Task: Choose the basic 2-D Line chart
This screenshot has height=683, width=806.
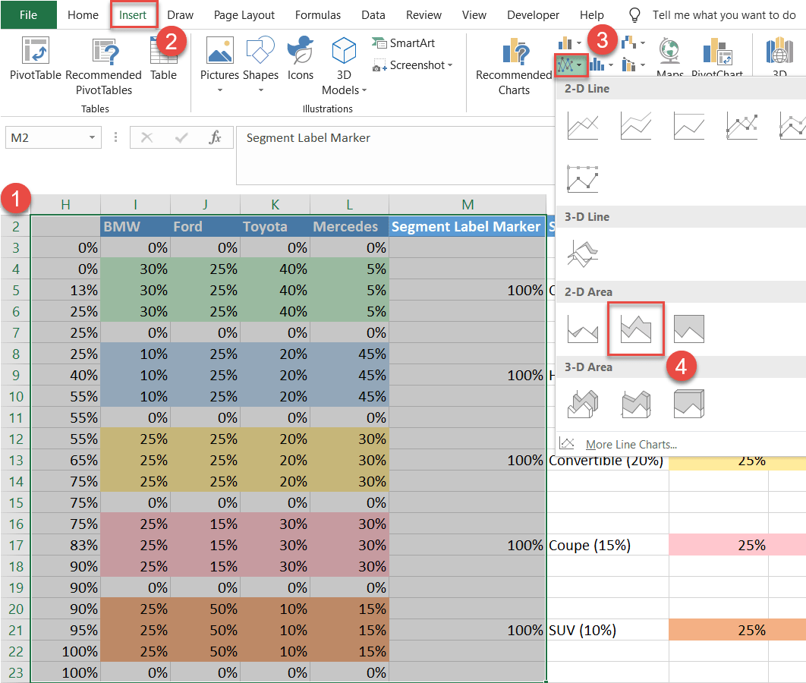Action: [582, 125]
